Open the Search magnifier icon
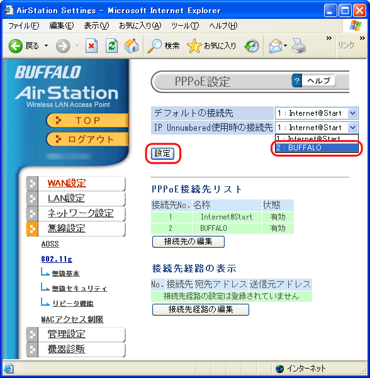The height and width of the screenshot is (378, 370). 154,46
